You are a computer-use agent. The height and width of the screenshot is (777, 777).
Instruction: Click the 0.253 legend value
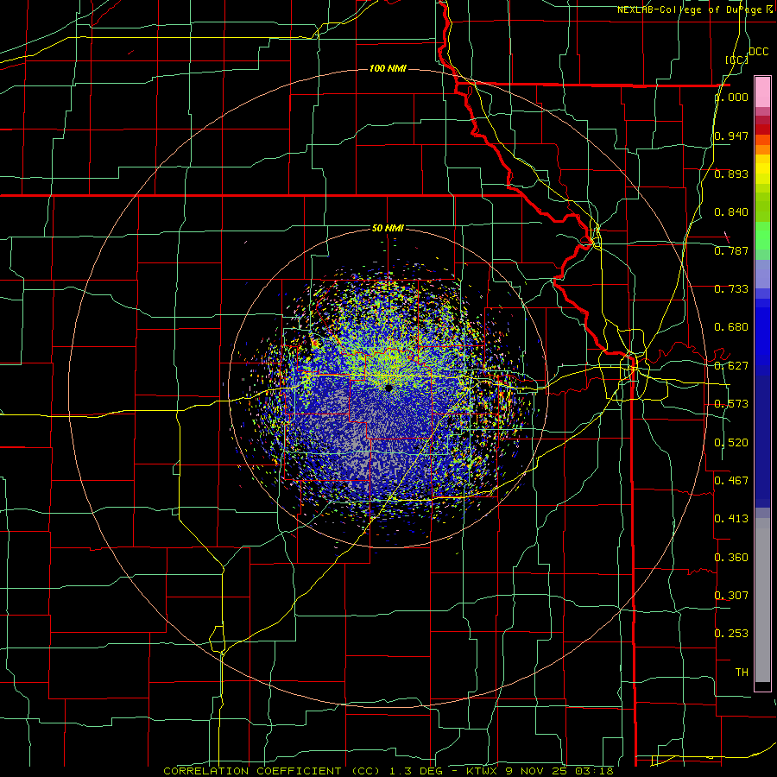tap(731, 634)
